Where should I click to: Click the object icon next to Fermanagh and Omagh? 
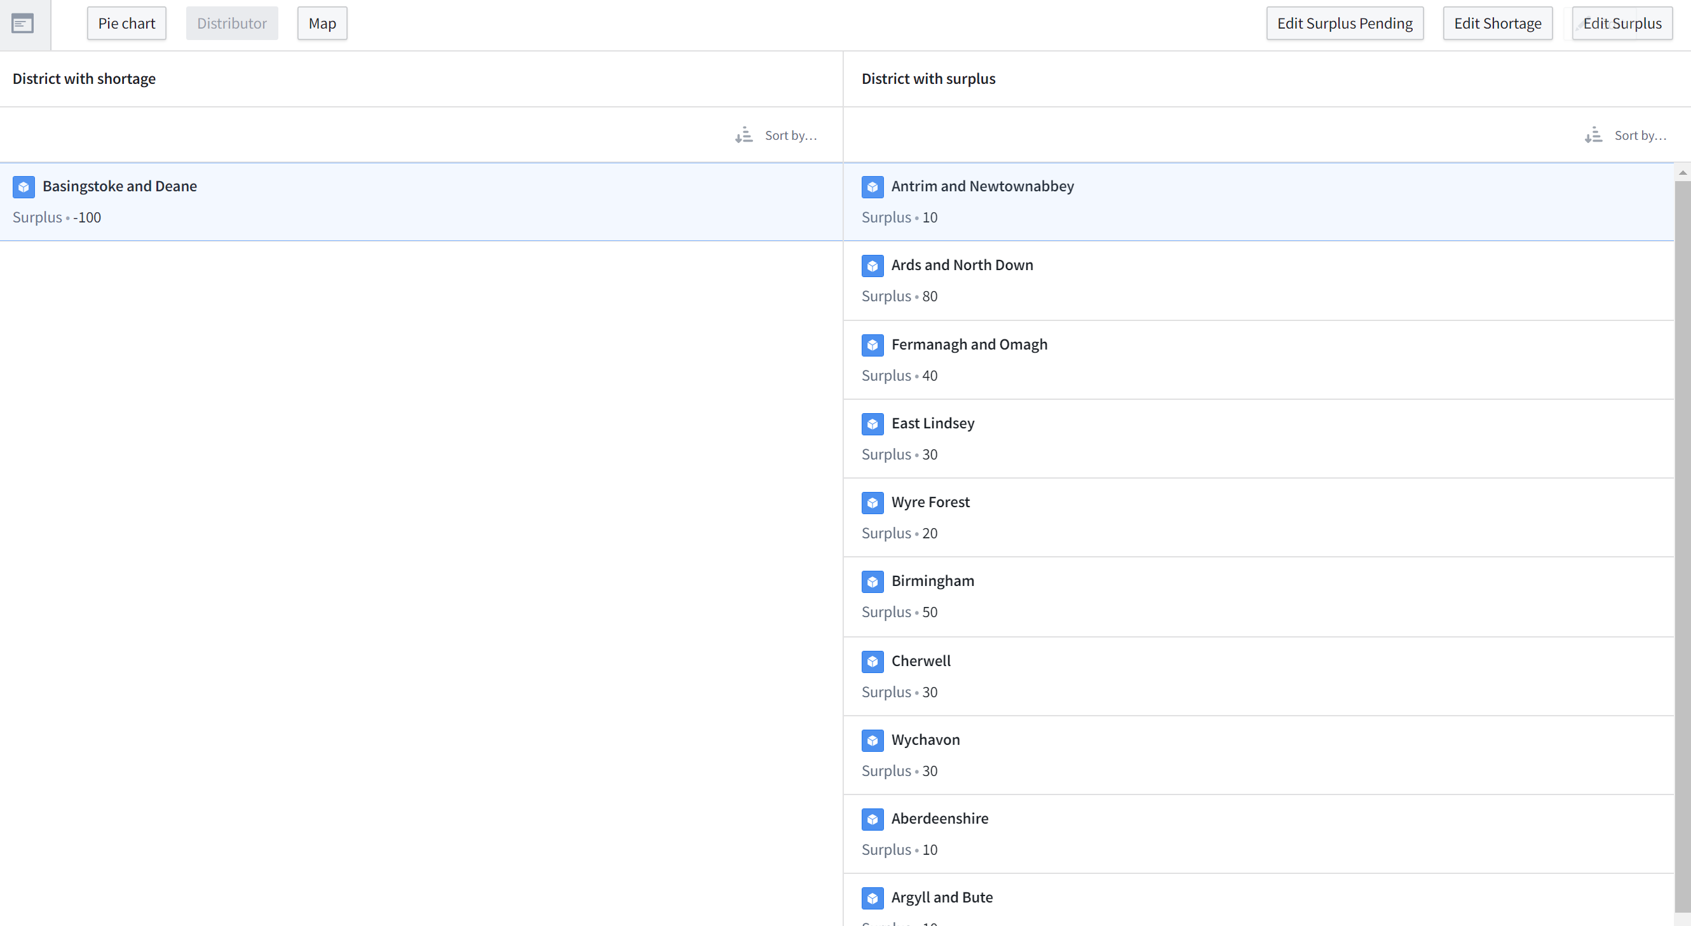coord(873,344)
